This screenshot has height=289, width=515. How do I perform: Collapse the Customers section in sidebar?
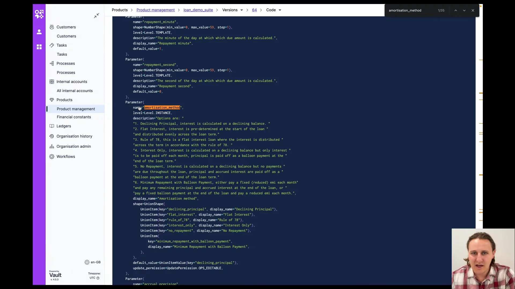[66, 27]
